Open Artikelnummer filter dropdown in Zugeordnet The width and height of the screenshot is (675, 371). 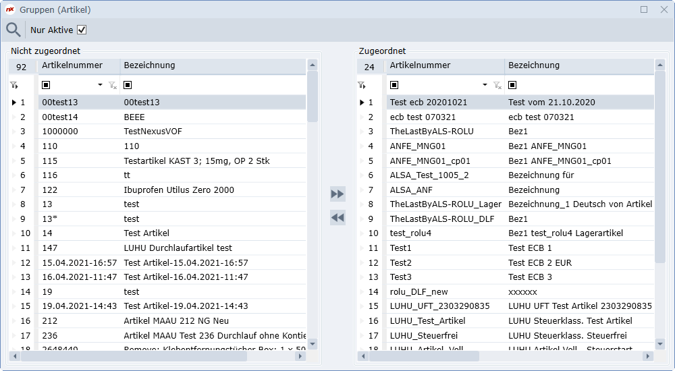pyautogui.click(x=485, y=85)
